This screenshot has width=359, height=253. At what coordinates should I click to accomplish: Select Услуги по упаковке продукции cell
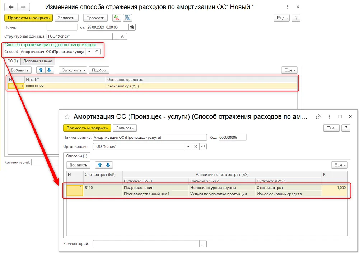(x=222, y=194)
